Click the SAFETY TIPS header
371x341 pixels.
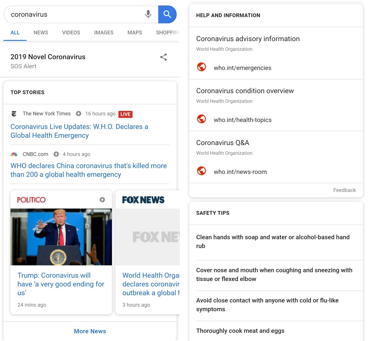[x=213, y=213]
